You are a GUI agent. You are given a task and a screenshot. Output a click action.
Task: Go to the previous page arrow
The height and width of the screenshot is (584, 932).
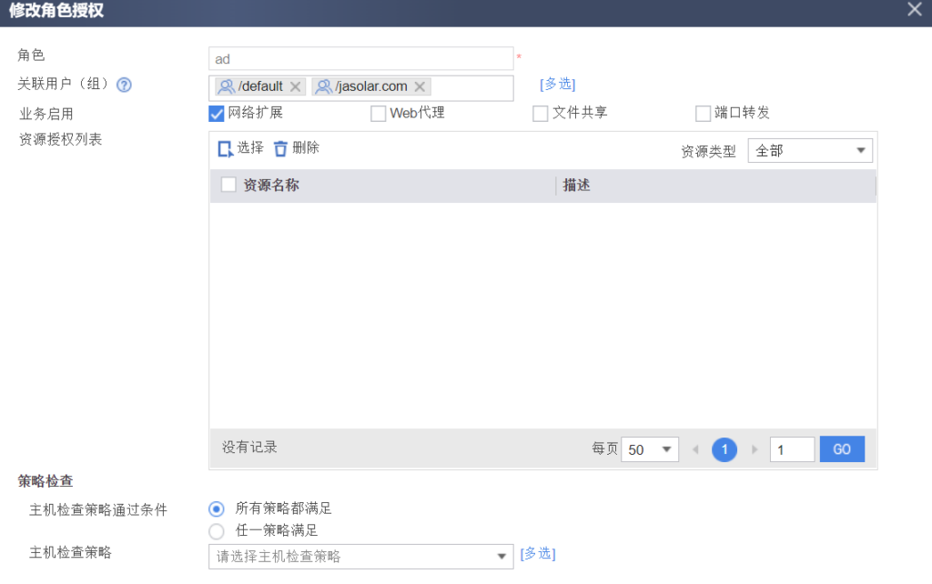click(696, 449)
